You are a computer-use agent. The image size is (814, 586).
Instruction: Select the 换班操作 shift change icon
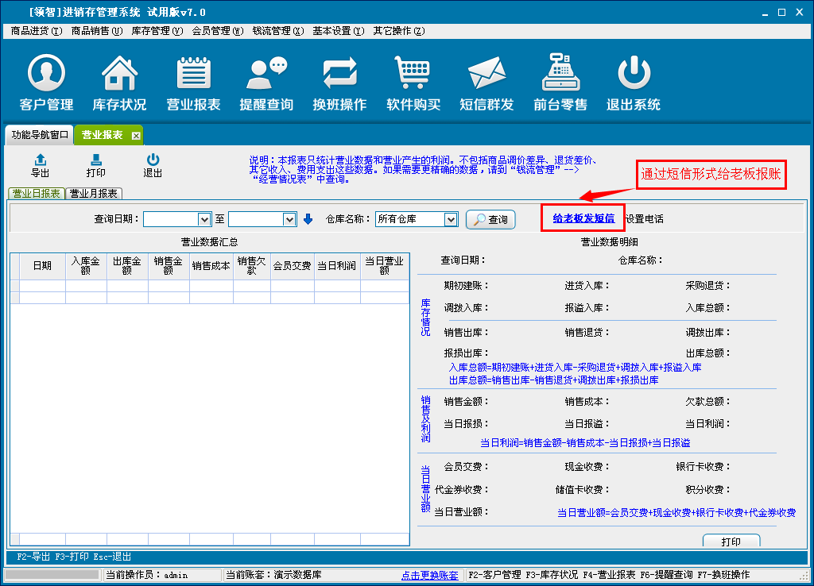(x=339, y=74)
